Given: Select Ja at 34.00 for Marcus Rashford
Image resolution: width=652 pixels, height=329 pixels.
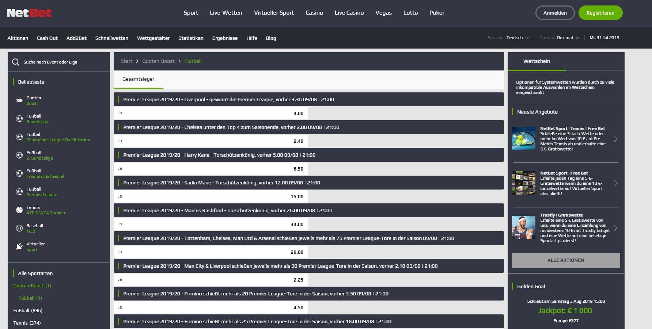Looking at the screenshot, I should click(x=211, y=224).
